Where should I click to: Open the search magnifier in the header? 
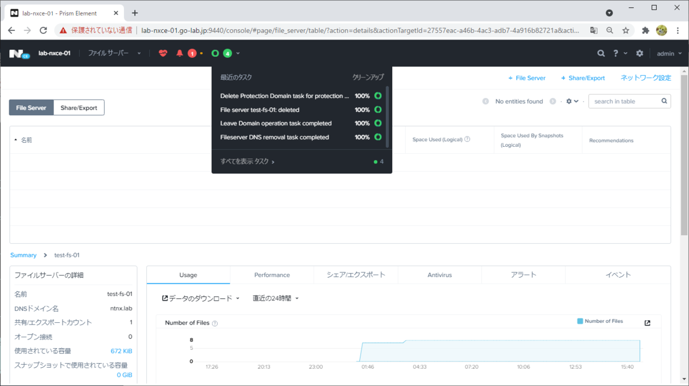(600, 52)
